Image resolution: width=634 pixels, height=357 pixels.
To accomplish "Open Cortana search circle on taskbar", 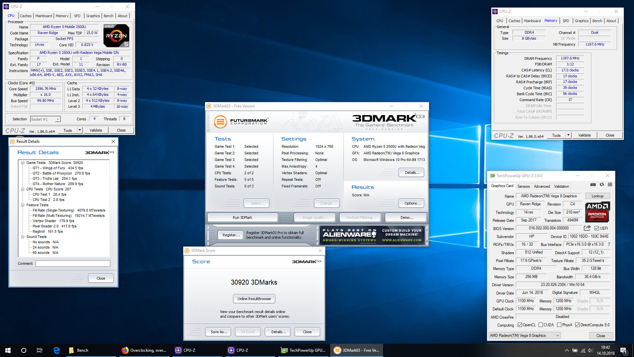I will click(24, 350).
